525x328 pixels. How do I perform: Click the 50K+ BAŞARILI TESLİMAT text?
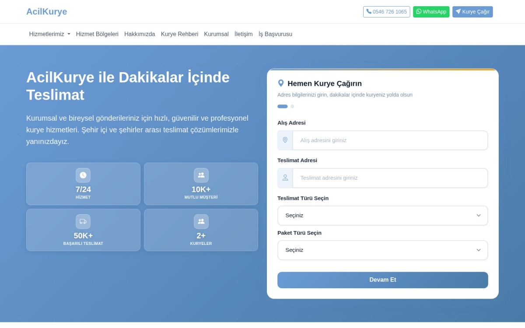(x=83, y=238)
